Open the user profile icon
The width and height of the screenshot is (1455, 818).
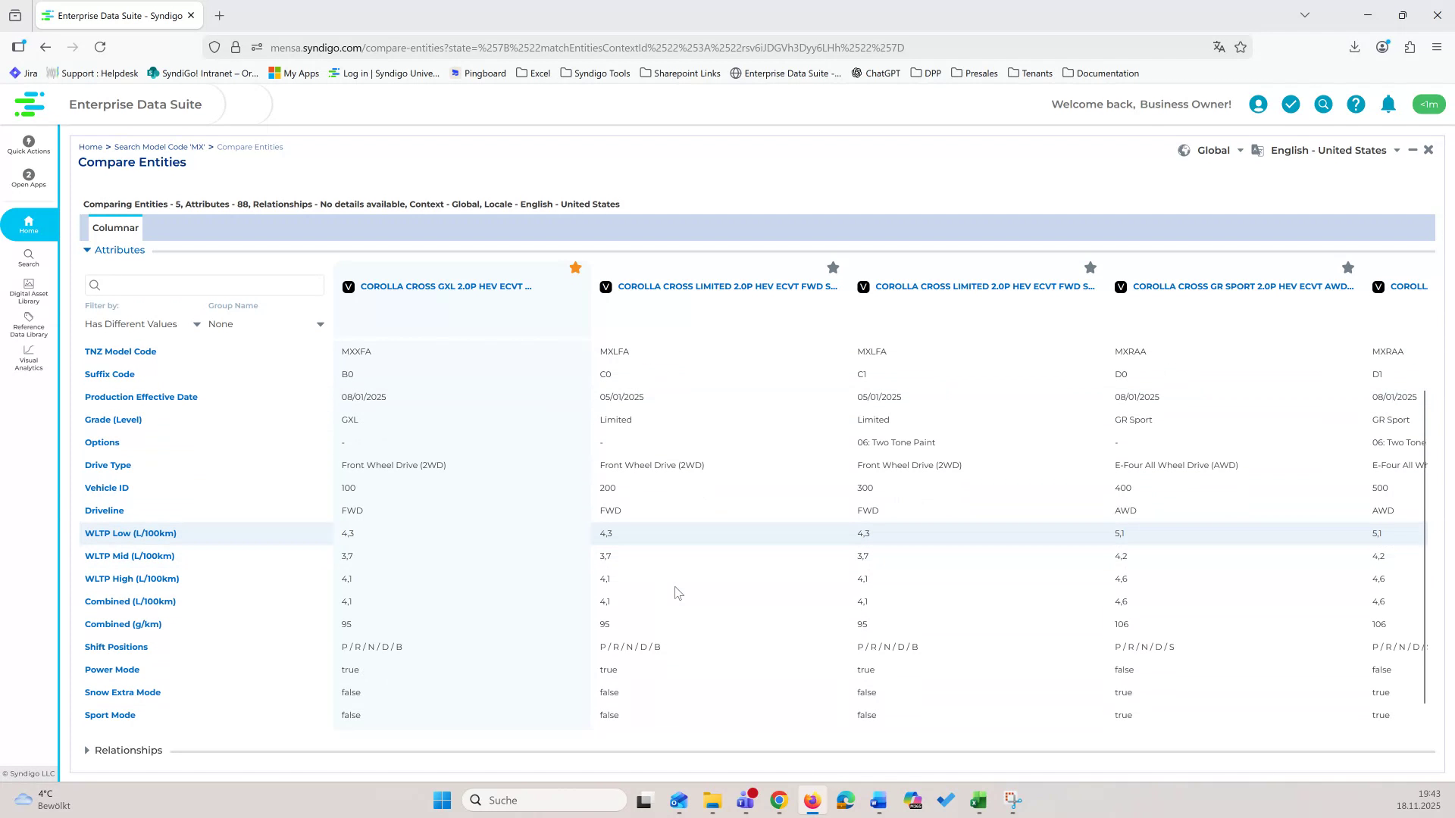pyautogui.click(x=1257, y=104)
